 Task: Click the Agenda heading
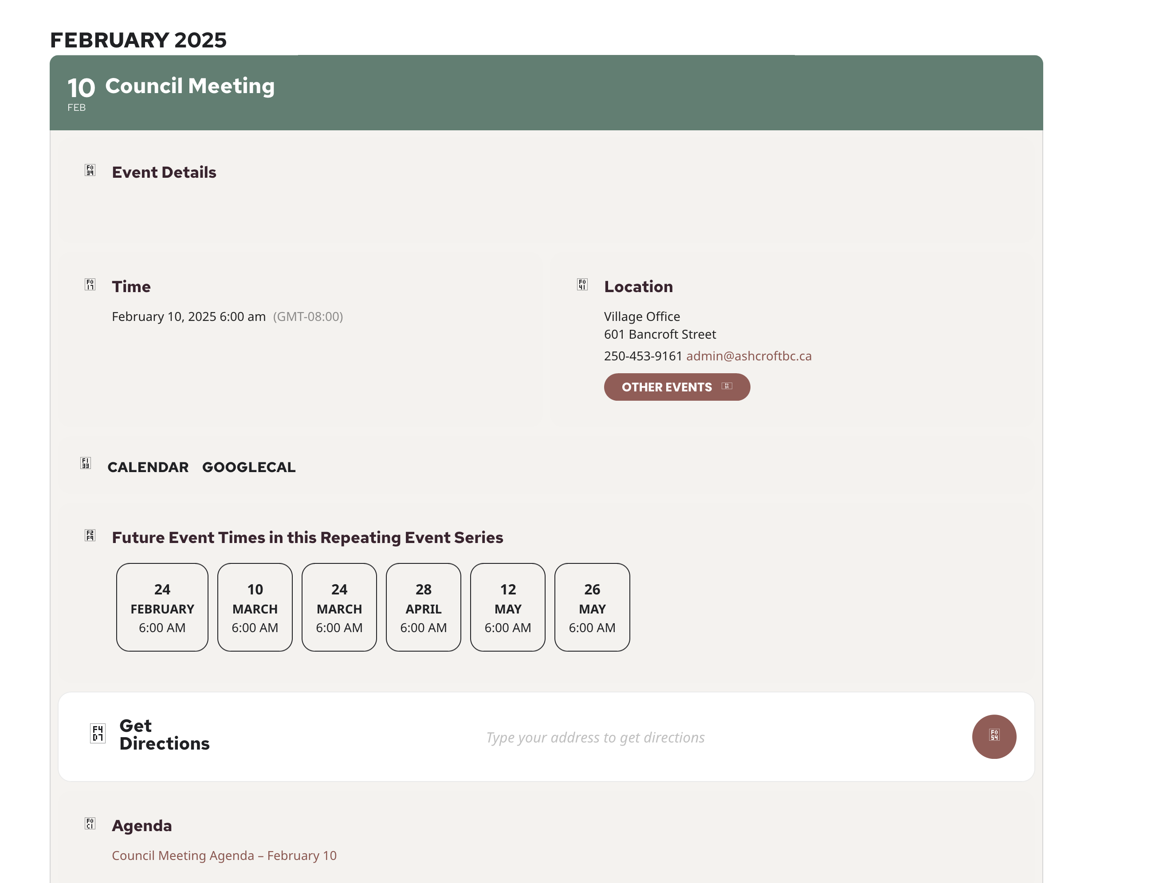point(142,825)
